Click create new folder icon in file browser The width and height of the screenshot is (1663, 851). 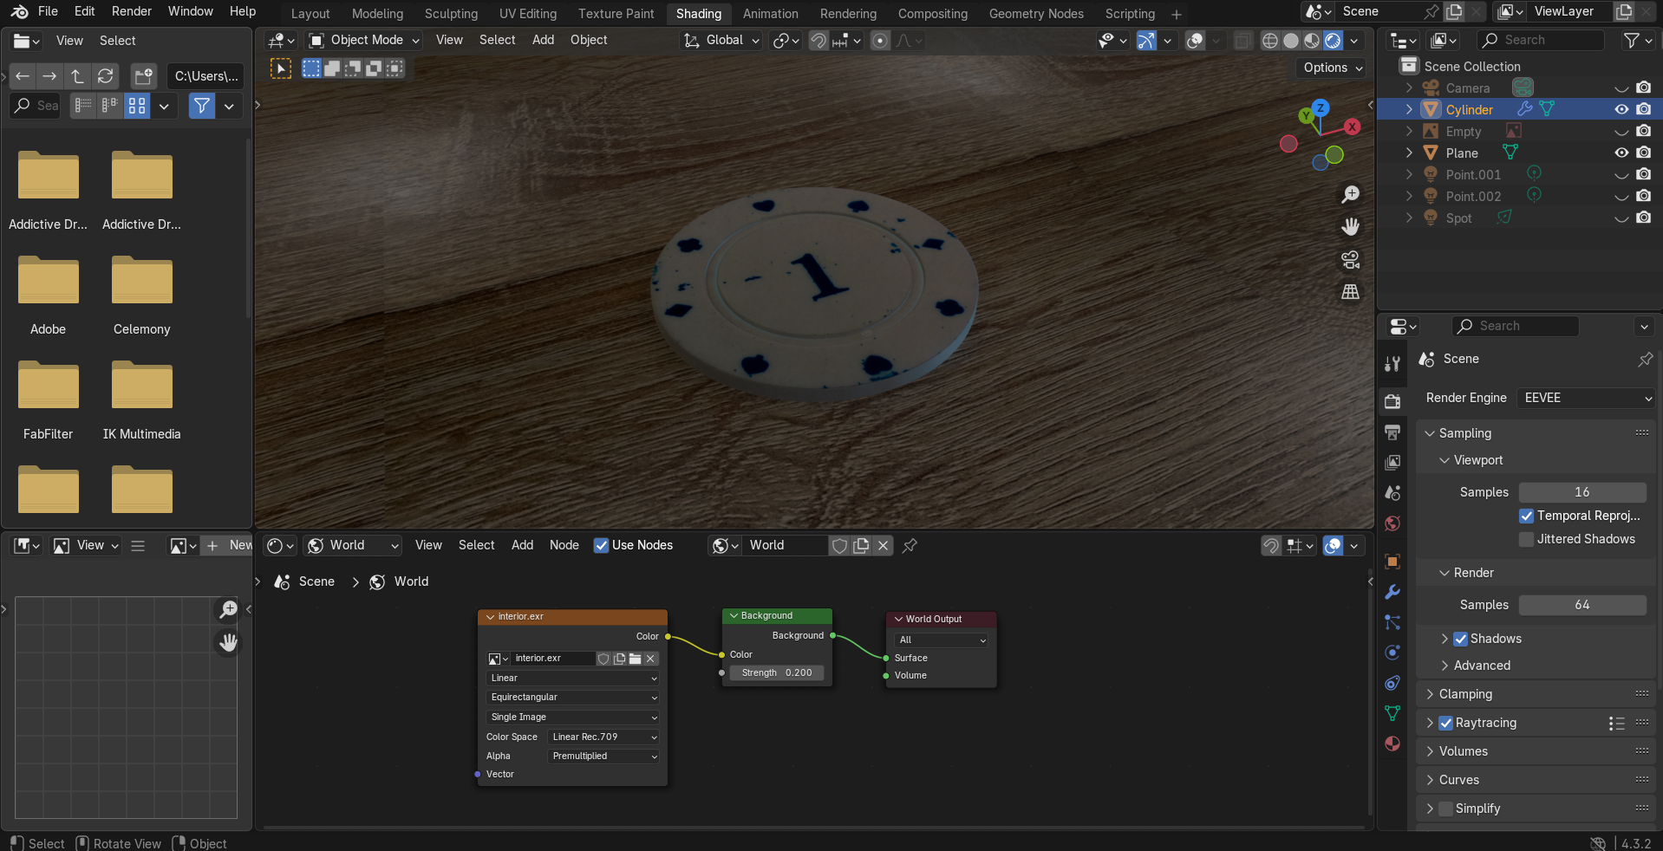(x=144, y=76)
